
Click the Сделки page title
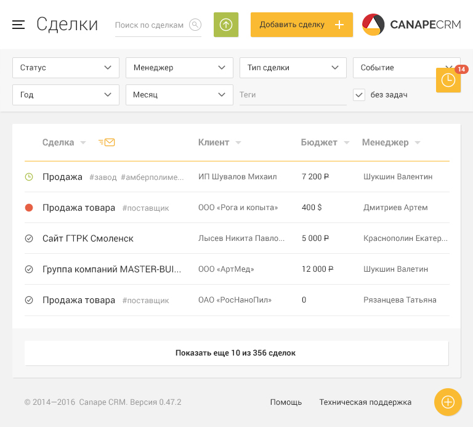67,25
